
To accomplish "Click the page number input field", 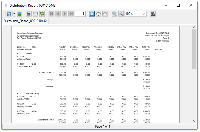I will (x=80, y=14).
